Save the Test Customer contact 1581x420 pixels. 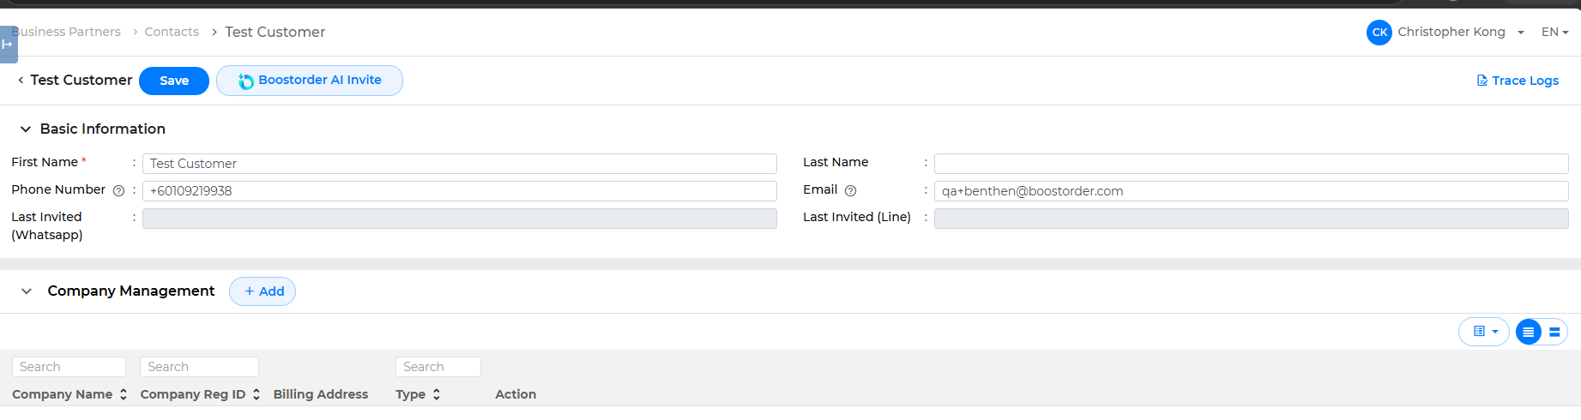[x=174, y=81]
